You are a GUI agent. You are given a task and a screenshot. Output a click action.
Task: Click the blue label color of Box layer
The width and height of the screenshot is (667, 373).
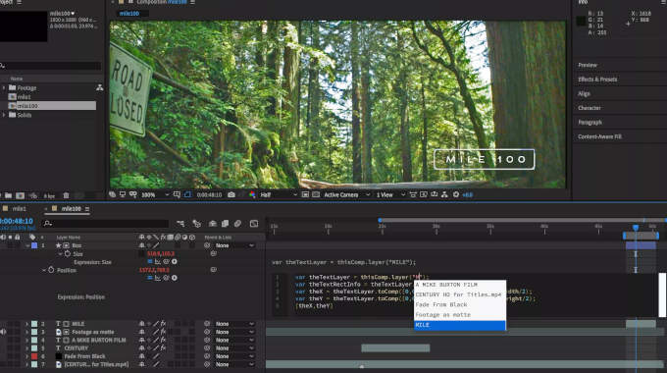[34, 245]
